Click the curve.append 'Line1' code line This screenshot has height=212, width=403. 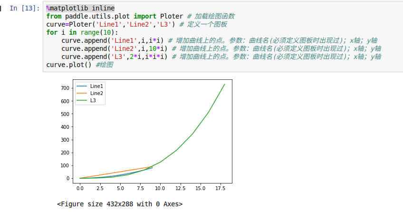(219, 40)
